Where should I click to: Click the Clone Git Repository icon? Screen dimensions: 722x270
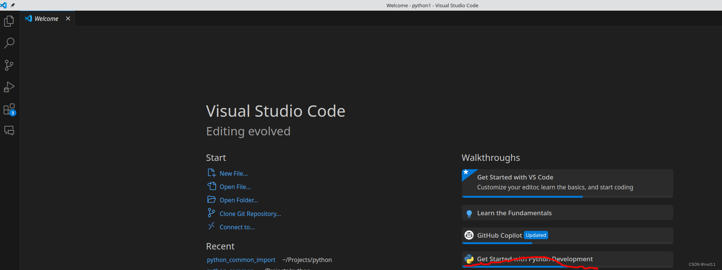click(x=211, y=213)
